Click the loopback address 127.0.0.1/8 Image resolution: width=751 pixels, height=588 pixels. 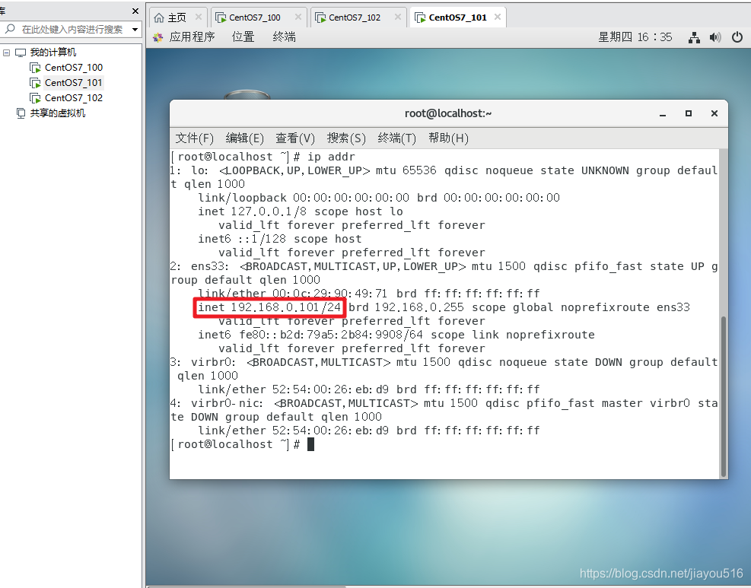pos(269,211)
